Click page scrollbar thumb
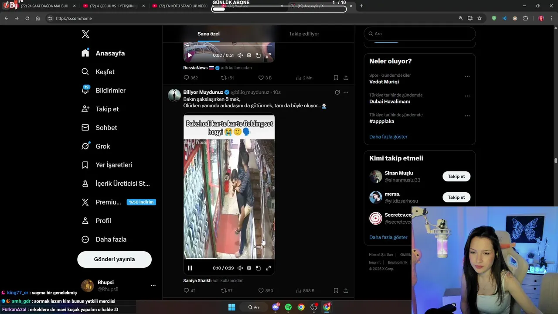Screen dimensions: 558x314 pyautogui.click(x=556, y=161)
